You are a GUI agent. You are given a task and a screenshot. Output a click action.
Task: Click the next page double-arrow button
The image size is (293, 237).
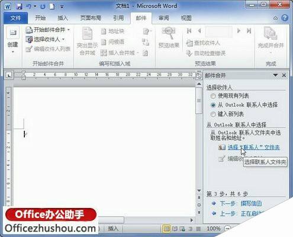[199, 212]
